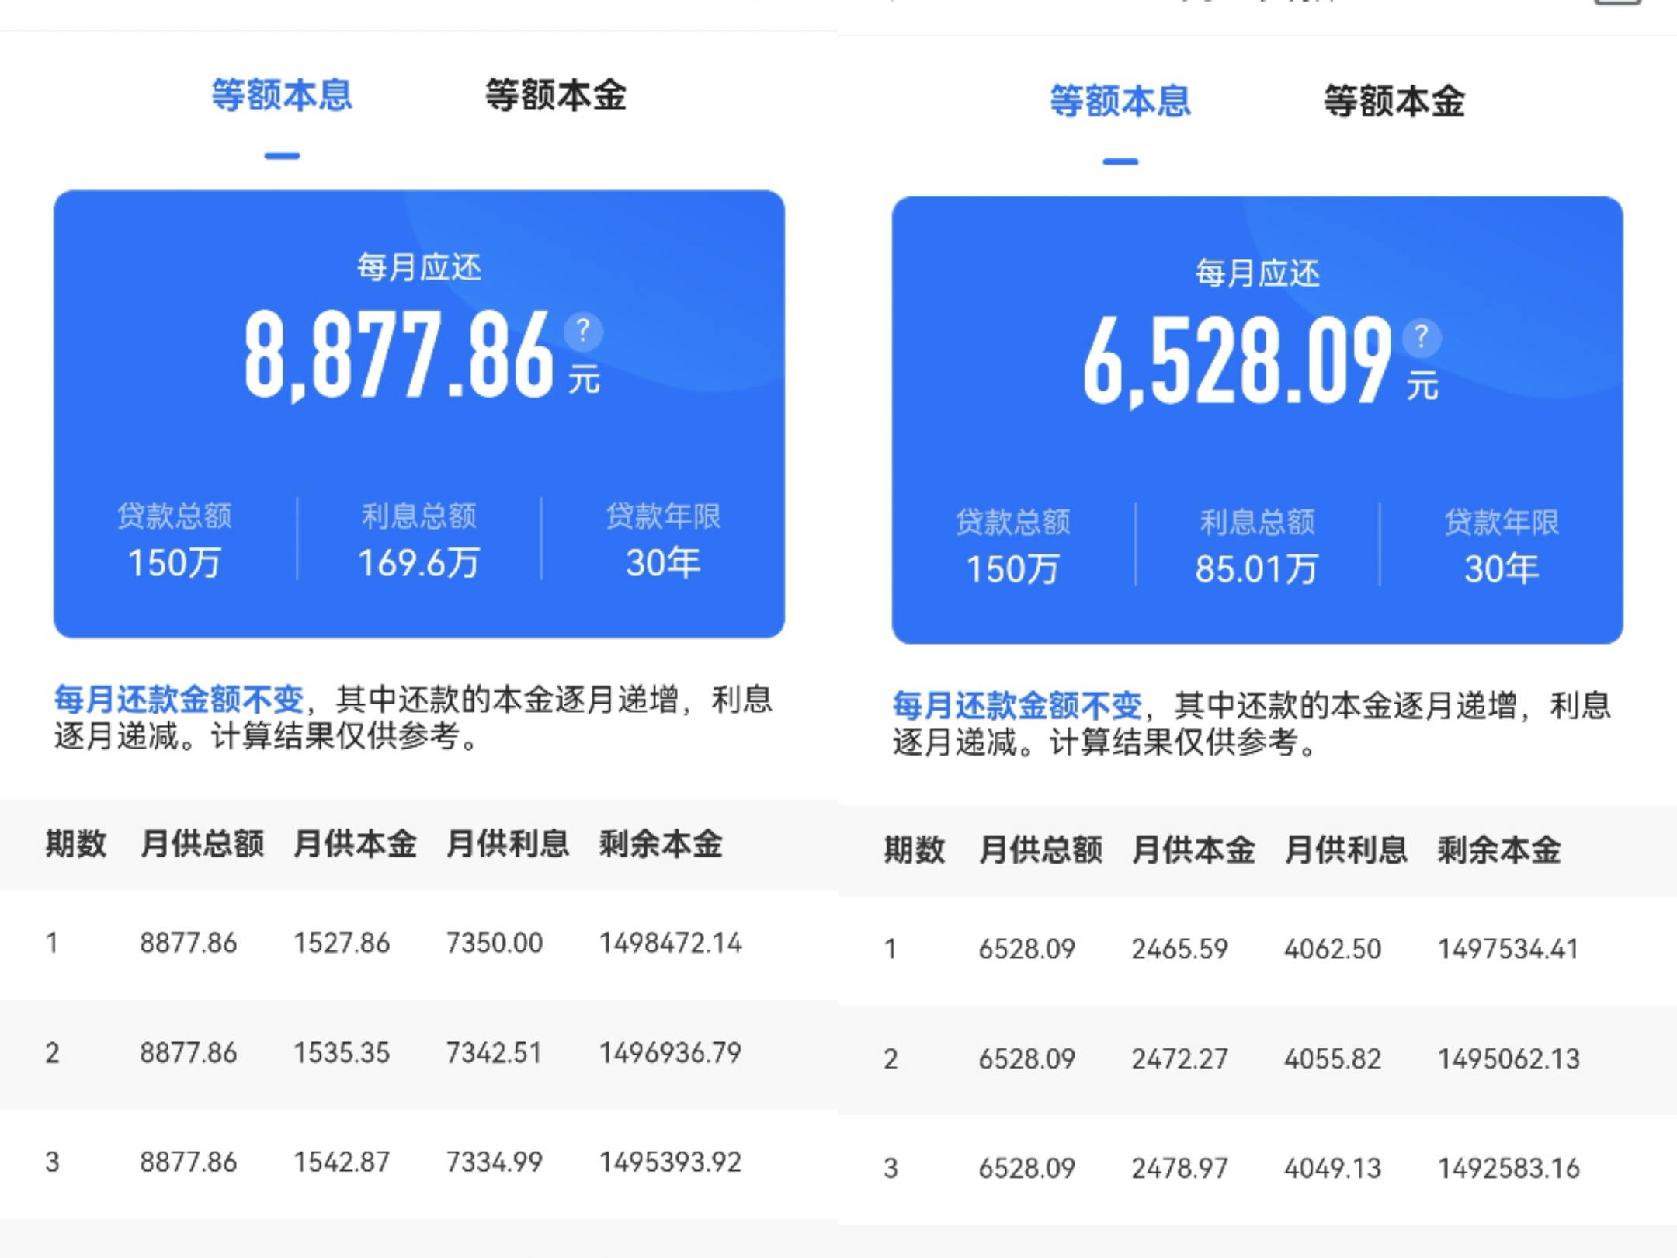This screenshot has width=1677, height=1258.
Task: Tap 月供利息 column header in left table
Action: tap(508, 843)
